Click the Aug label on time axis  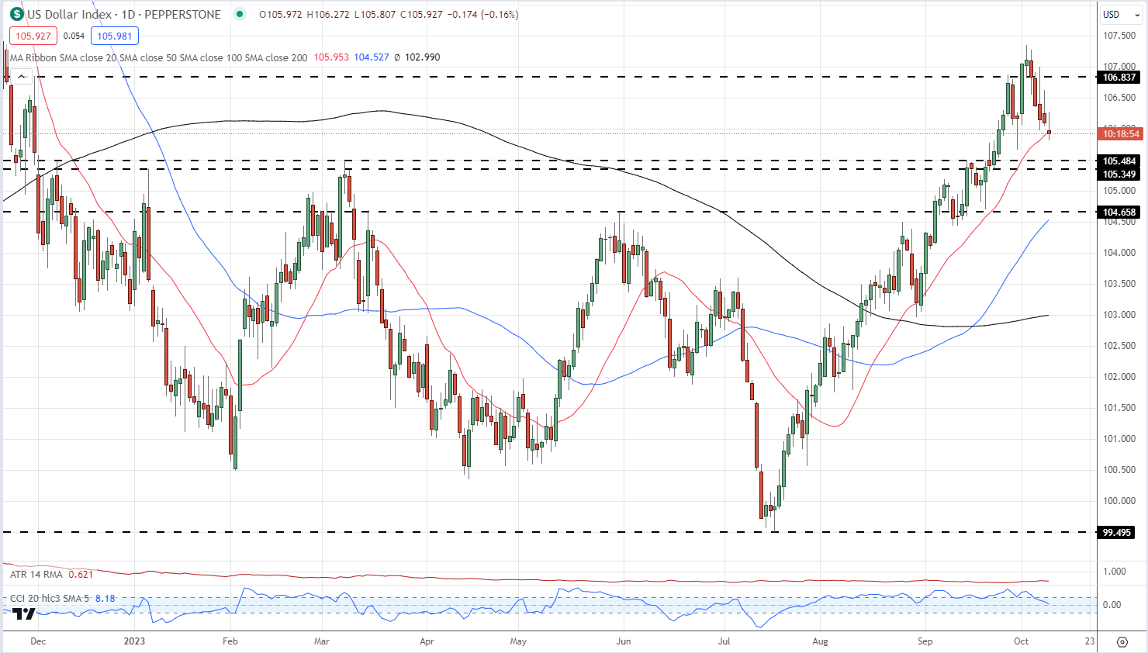point(820,641)
